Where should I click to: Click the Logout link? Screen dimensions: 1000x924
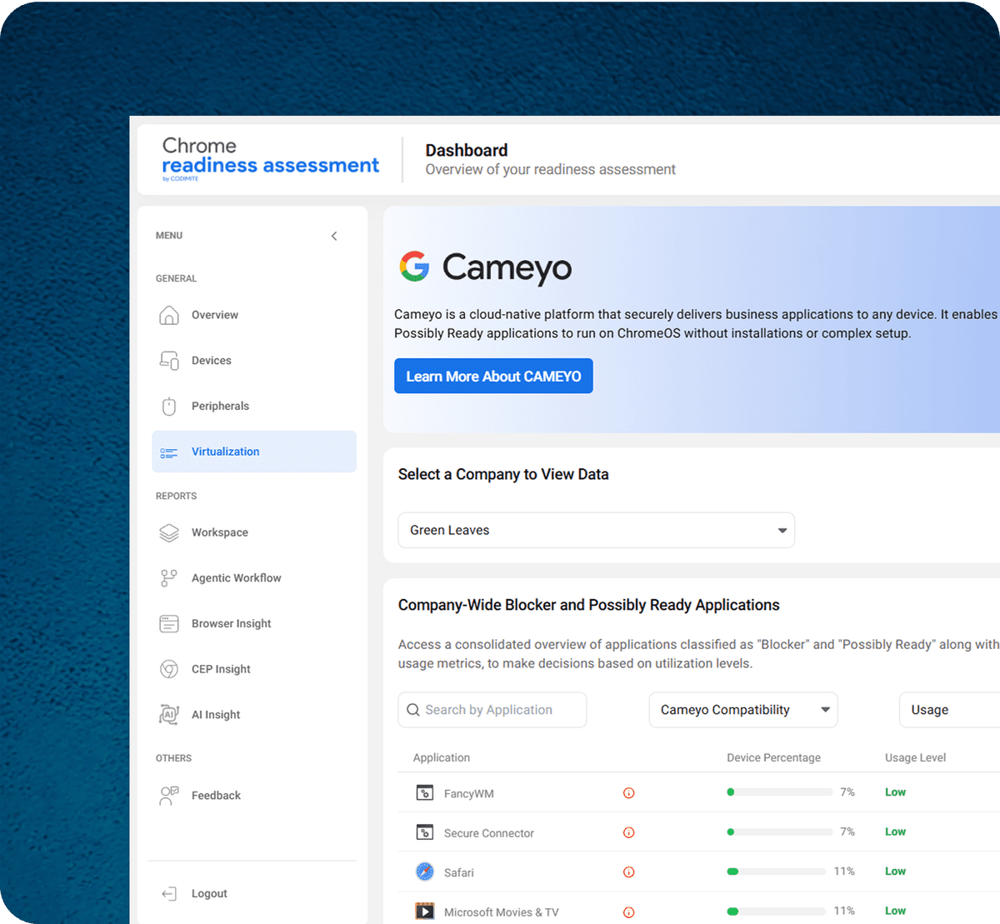209,893
